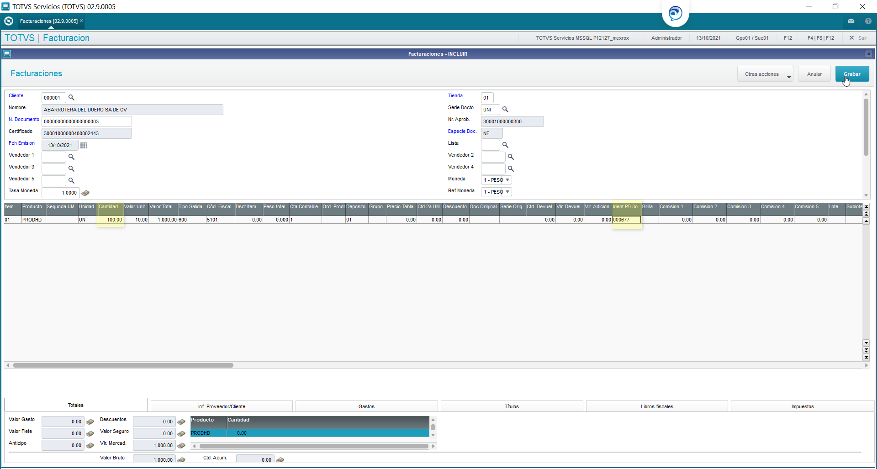Switch to the Gastos tab
The height and width of the screenshot is (469, 877).
[366, 406]
